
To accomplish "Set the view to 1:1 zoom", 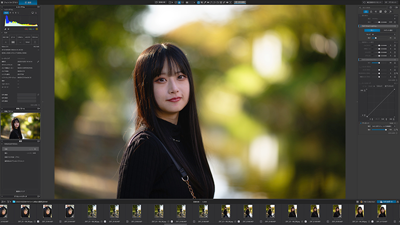I will 182,2.
